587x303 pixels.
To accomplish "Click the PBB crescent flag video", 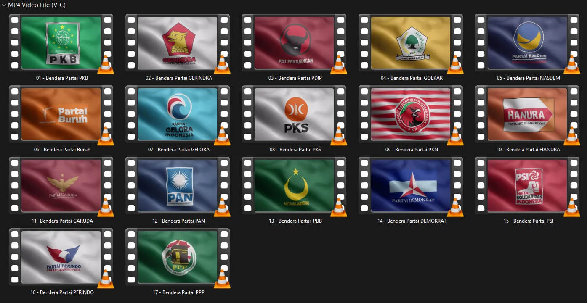I will (x=294, y=186).
